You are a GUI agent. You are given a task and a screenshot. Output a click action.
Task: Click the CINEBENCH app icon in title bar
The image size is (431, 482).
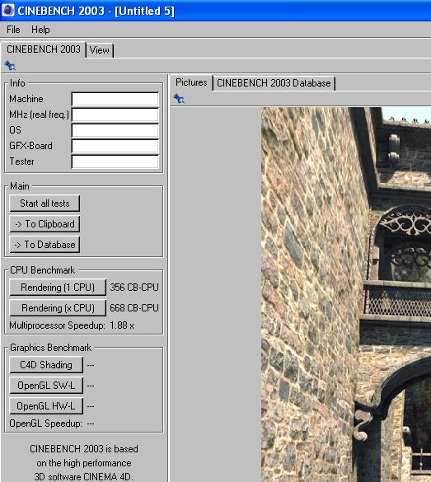pos(8,10)
